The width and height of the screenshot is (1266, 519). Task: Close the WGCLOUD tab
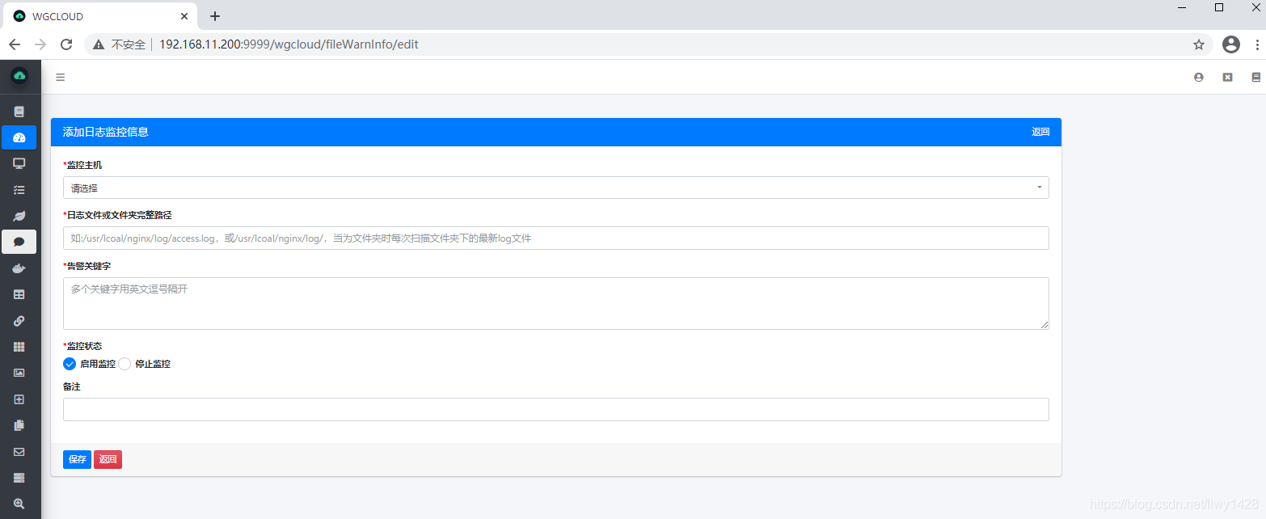(x=184, y=16)
